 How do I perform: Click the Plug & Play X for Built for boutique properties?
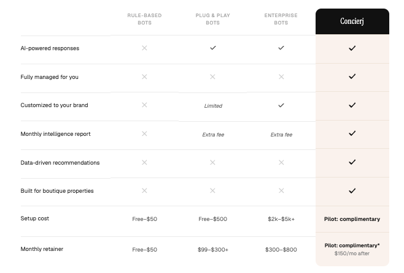coord(212,190)
